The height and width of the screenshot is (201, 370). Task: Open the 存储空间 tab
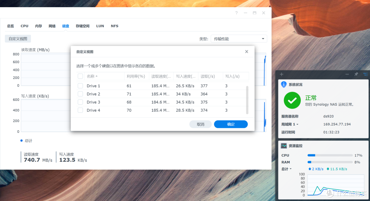82,26
